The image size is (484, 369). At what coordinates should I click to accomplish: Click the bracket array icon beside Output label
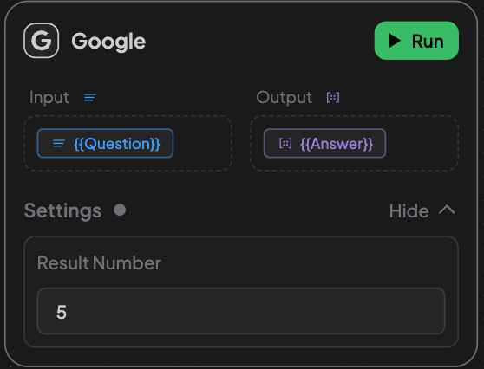coord(333,98)
